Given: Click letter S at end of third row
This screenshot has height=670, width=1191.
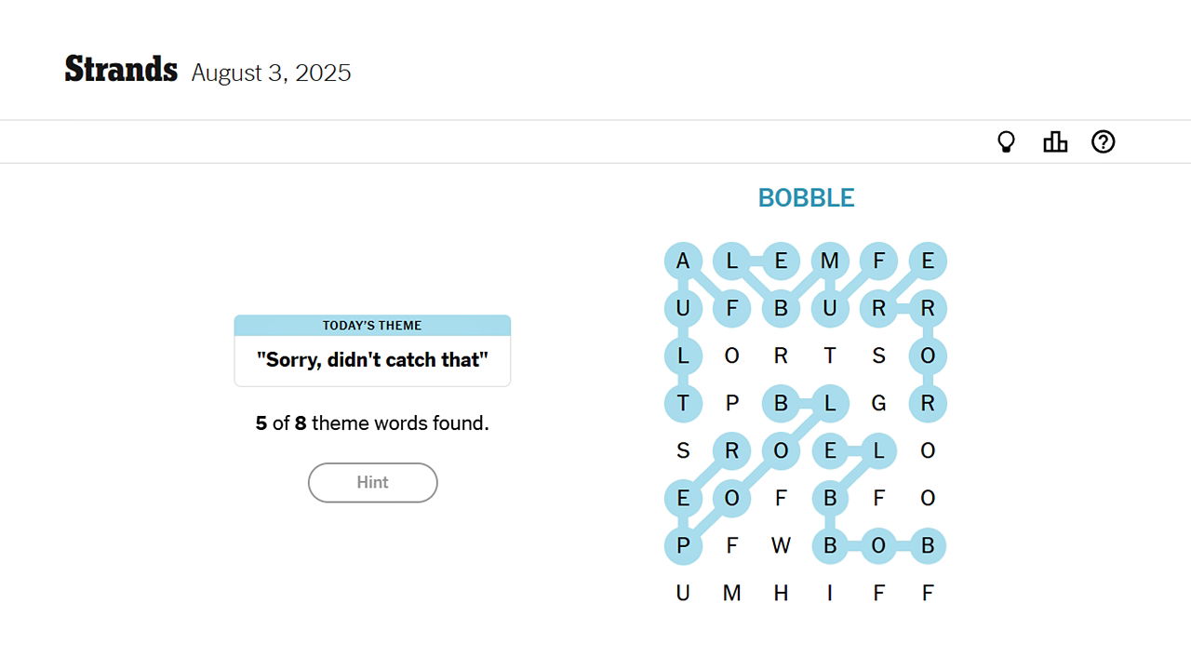Looking at the screenshot, I should (x=879, y=355).
